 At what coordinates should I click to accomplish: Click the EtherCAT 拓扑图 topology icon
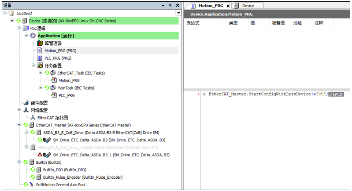pyautogui.click(x=33, y=118)
